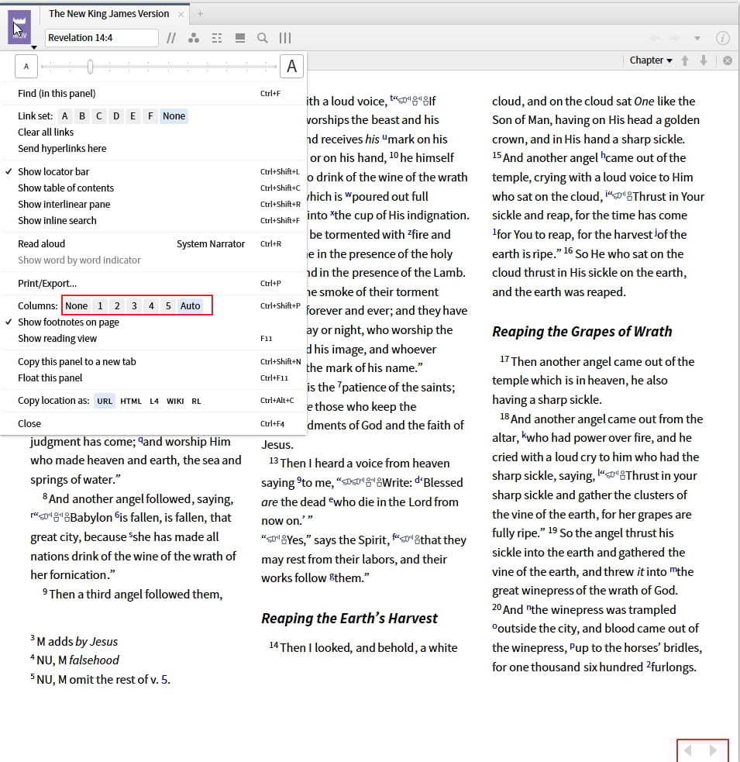
Task: Copy location as URL
Action: (x=105, y=401)
